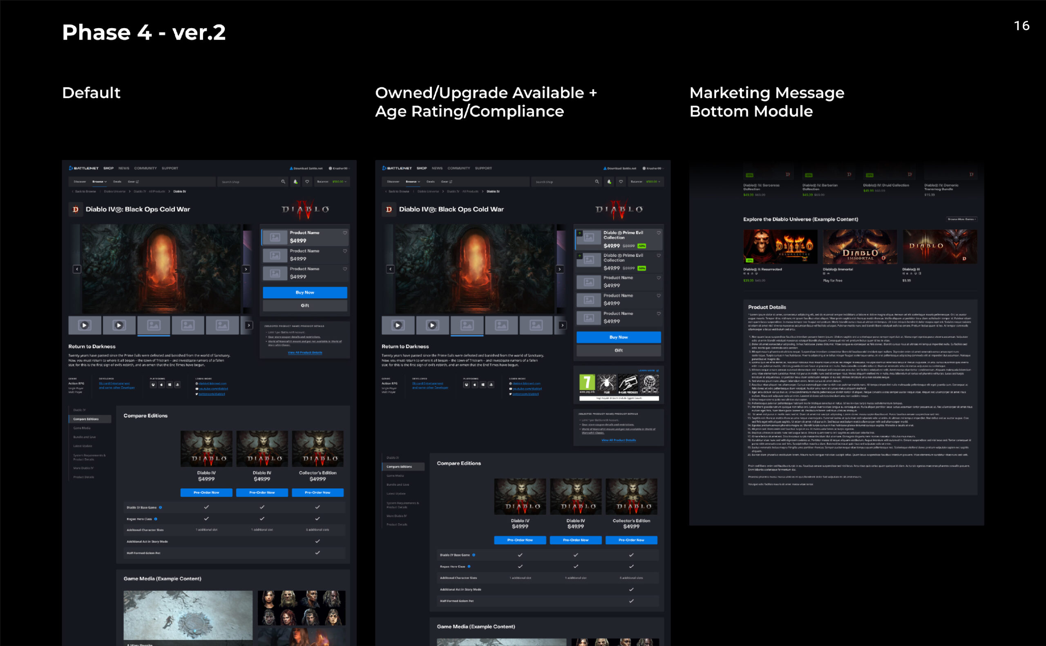Viewport: 1046px width, 646px height.
Task: Click Download Battle.net in Default mockup
Action: click(x=306, y=168)
